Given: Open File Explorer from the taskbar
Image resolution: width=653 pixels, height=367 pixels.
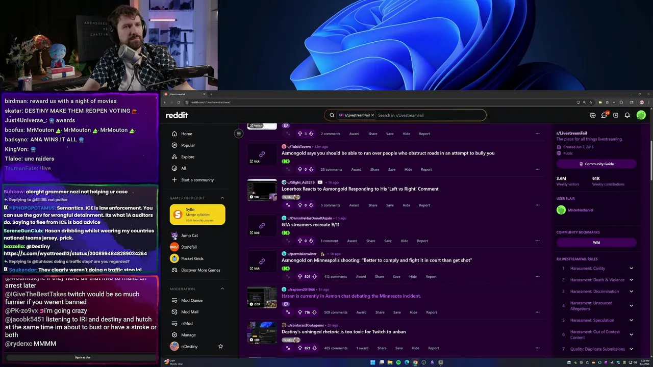Looking at the screenshot, I should pos(390,362).
